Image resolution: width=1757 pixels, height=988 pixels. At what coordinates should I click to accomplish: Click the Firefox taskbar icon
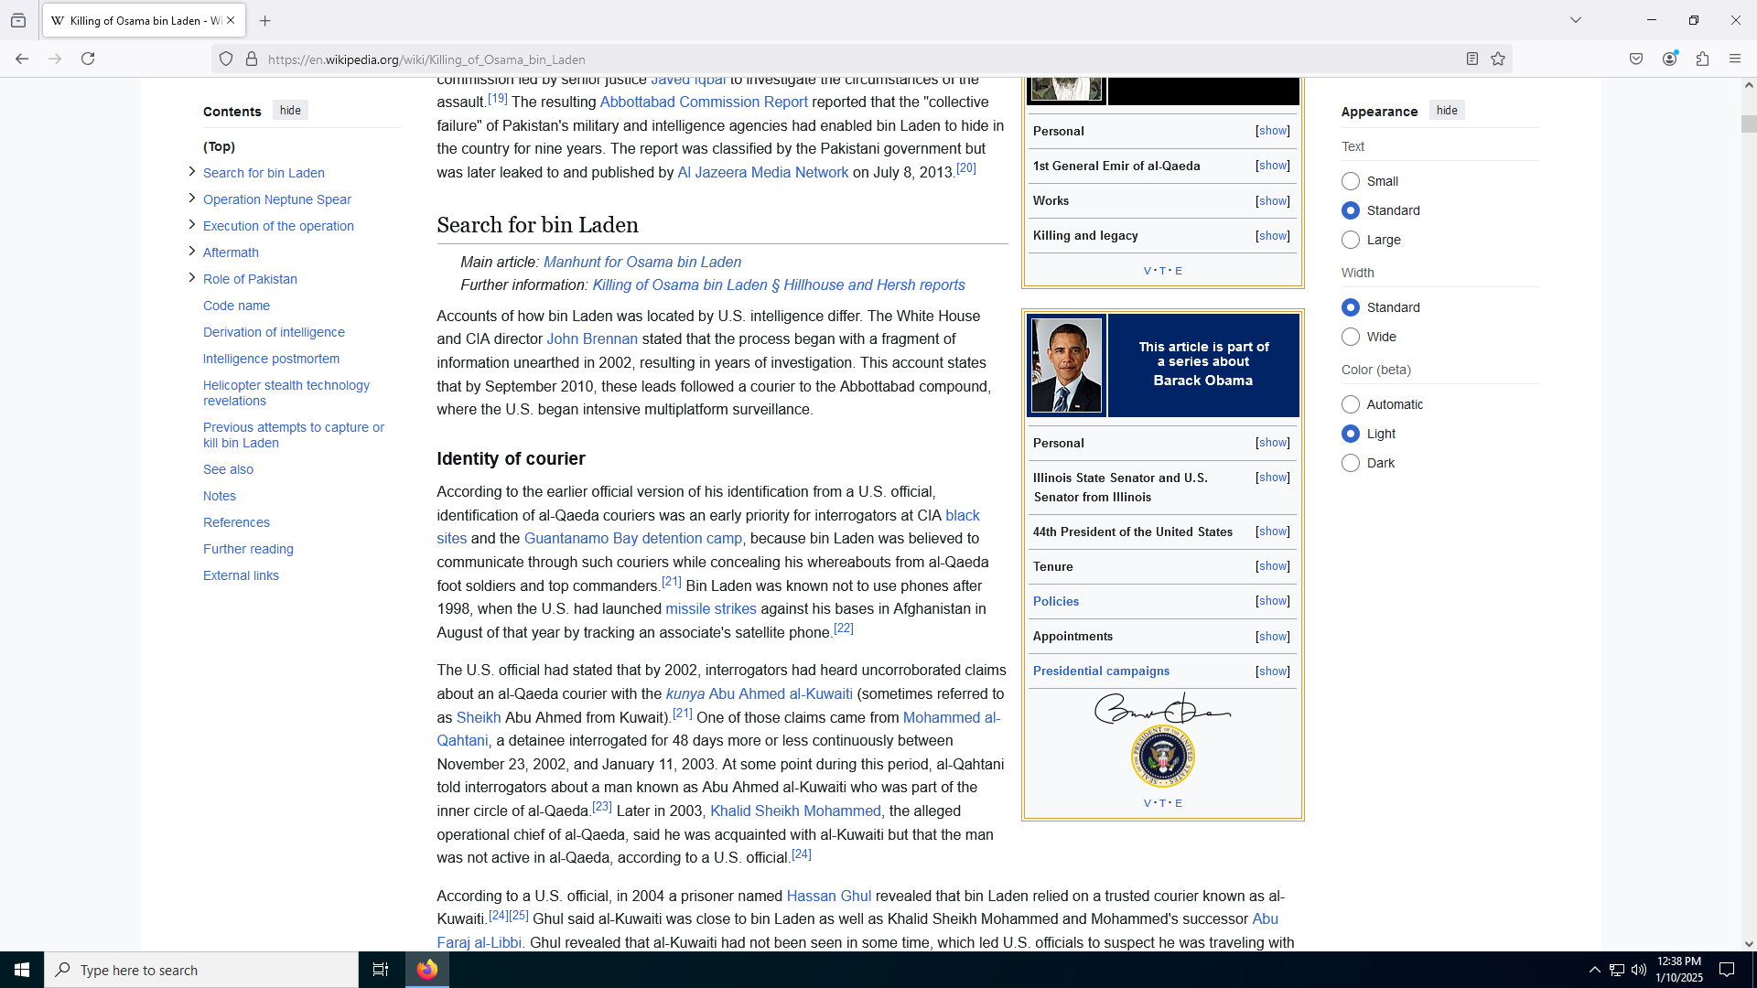point(427,970)
